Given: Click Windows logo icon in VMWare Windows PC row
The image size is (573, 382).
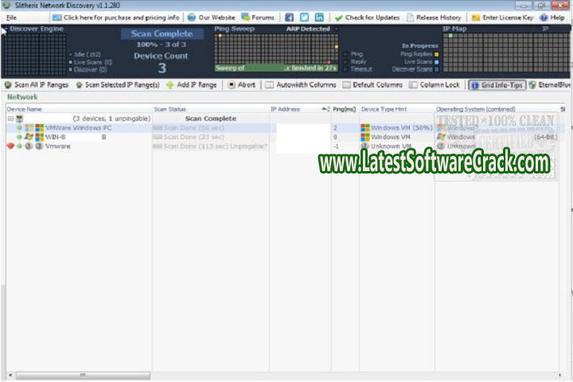Looking at the screenshot, I should coord(40,127).
